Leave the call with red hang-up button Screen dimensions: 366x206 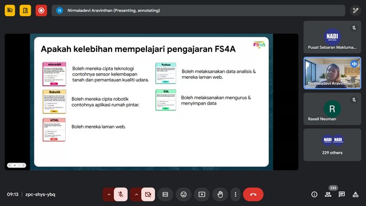click(x=253, y=195)
